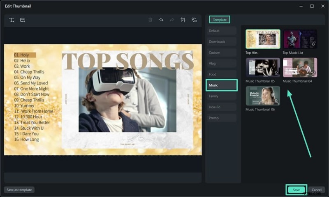Click the Delete trash icon
This screenshot has height=197, width=329.
(x=150, y=20)
